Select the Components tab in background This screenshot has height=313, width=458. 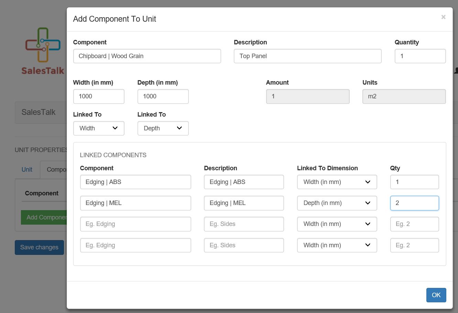tap(54, 170)
